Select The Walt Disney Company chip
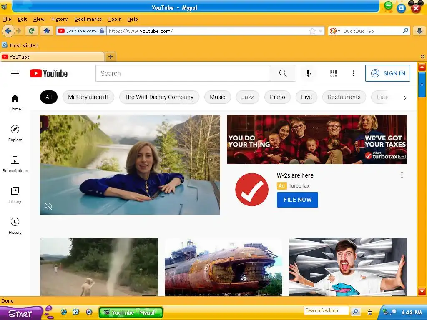 [x=159, y=97]
